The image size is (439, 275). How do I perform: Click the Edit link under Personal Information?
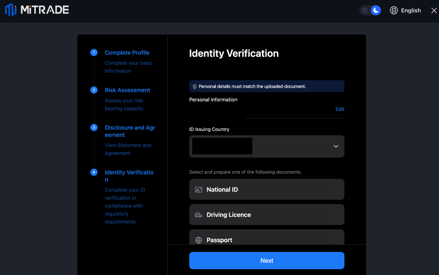click(x=340, y=109)
